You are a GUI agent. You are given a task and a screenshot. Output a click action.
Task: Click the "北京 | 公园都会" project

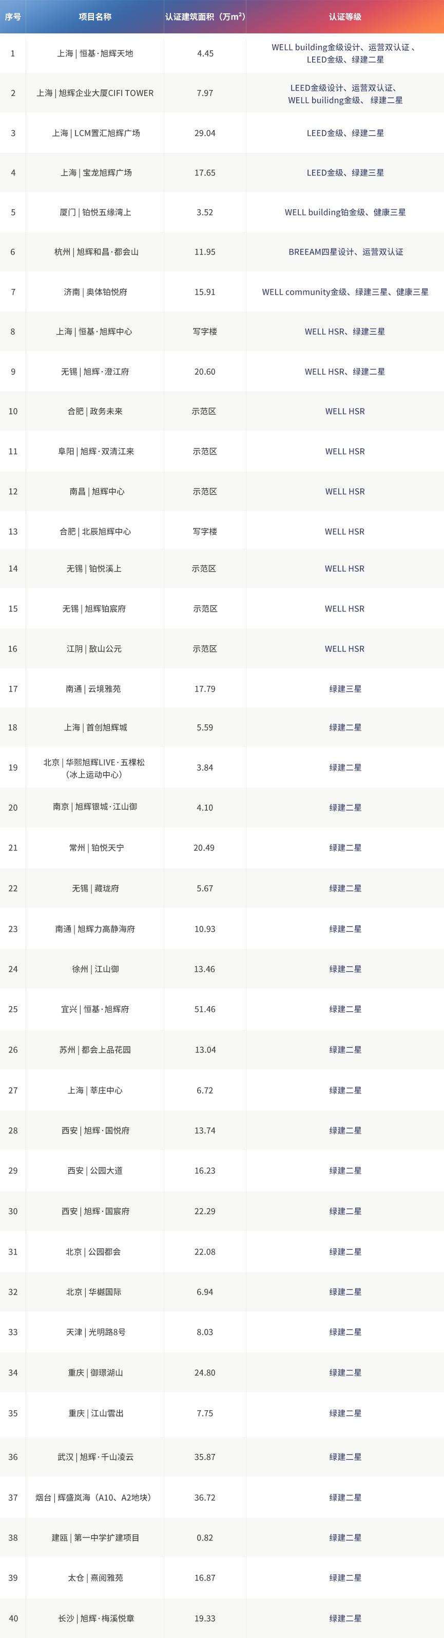[x=93, y=1252]
